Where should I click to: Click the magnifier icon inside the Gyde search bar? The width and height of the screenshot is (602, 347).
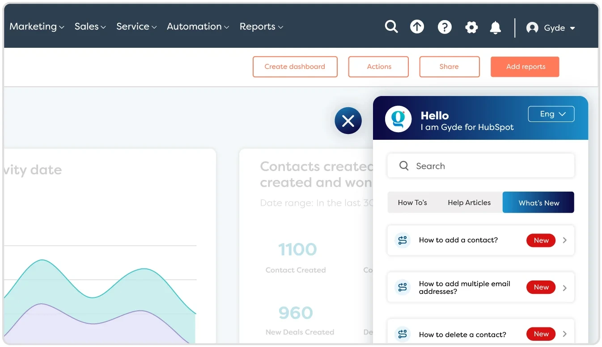click(x=403, y=165)
